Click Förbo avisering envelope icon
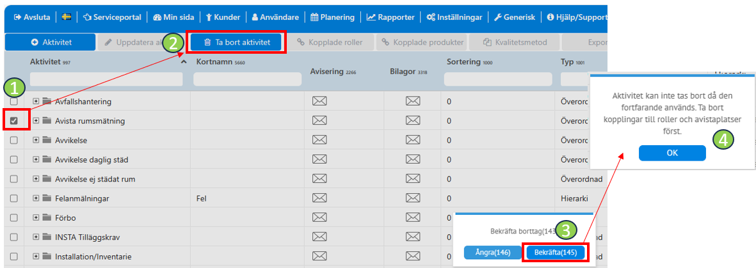 [319, 217]
